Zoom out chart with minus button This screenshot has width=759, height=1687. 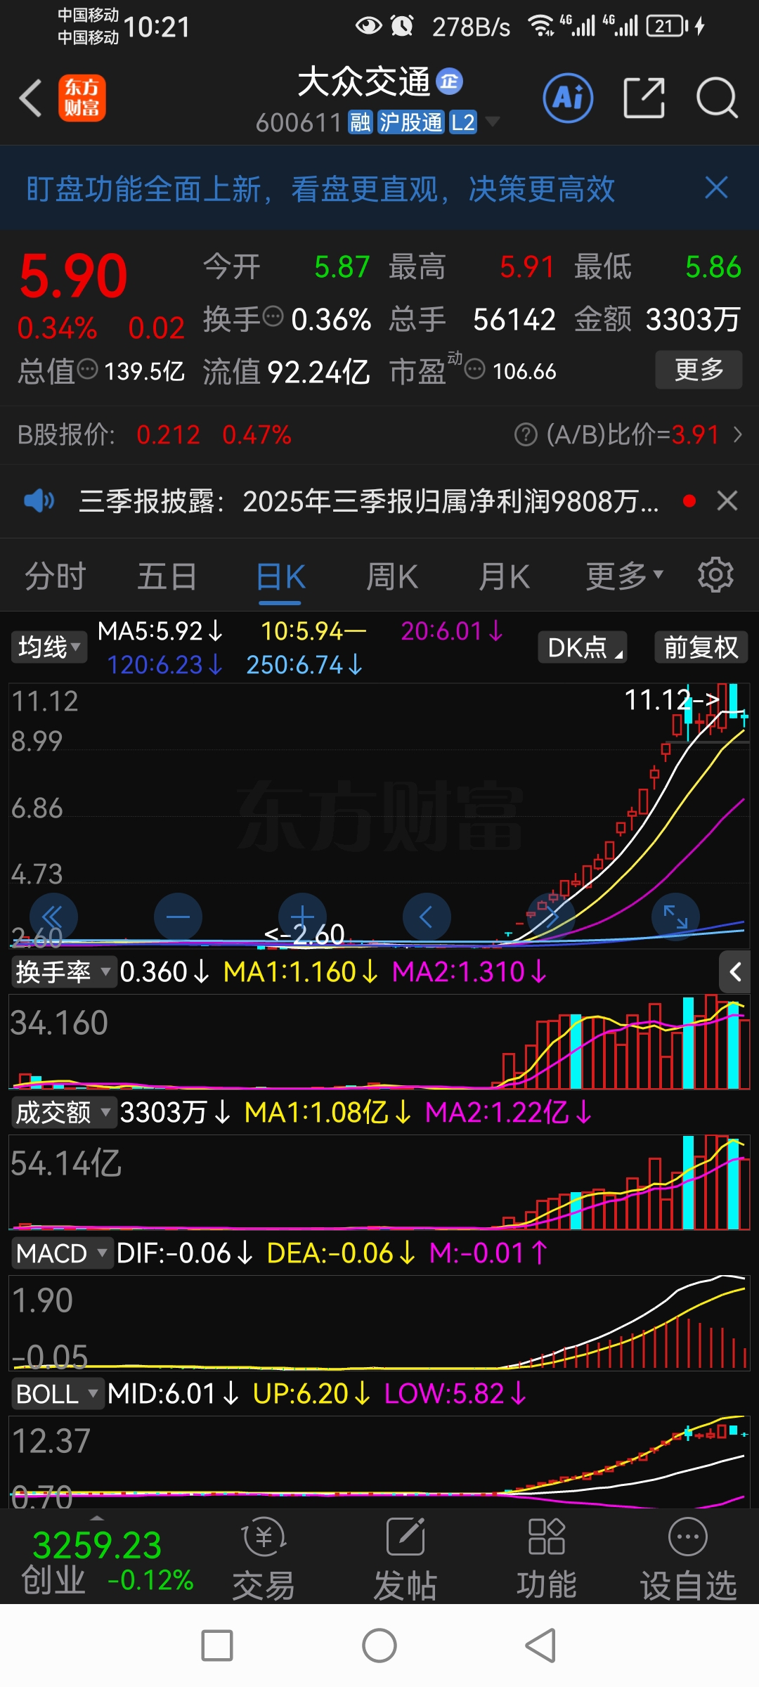tap(178, 917)
